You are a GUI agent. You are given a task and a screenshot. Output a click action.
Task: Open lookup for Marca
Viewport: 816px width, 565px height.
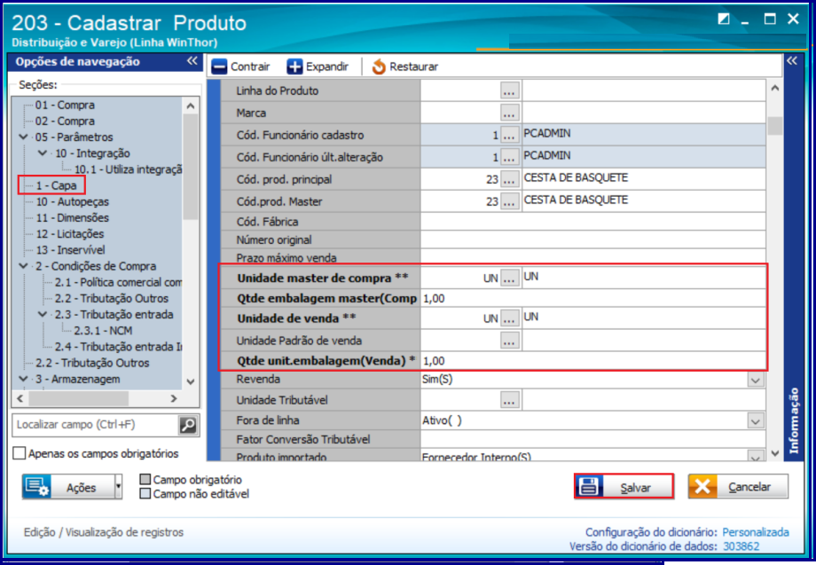coord(509,113)
